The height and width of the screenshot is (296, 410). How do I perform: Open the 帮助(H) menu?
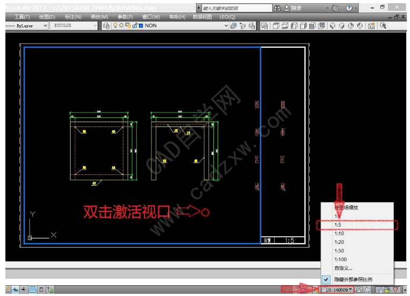177,17
